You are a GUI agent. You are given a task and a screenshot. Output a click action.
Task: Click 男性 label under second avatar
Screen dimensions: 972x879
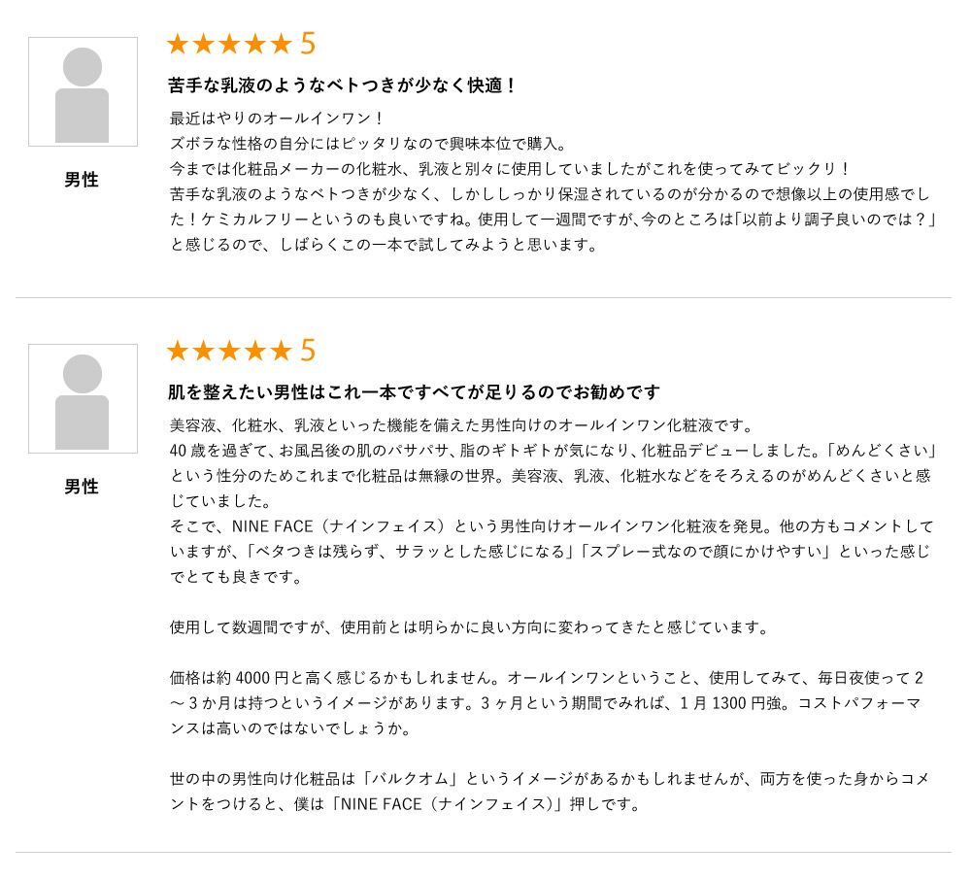tap(82, 487)
